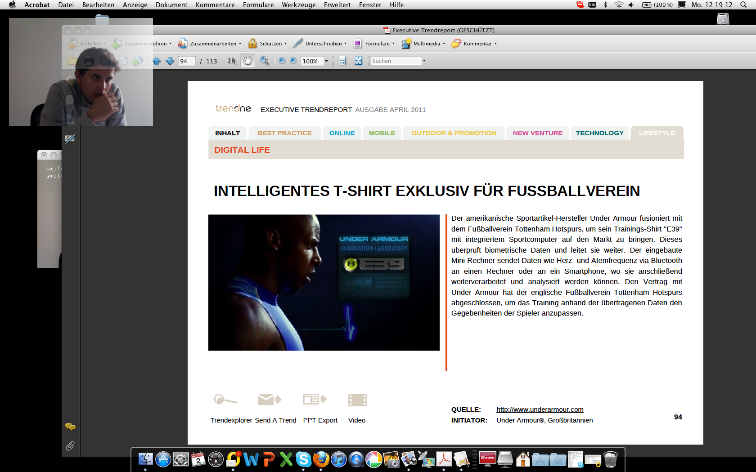Fit whole page to window icon

(x=358, y=61)
